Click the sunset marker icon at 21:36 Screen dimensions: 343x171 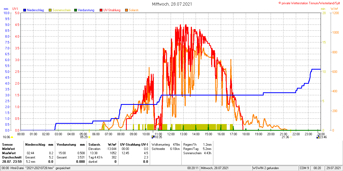(291, 137)
